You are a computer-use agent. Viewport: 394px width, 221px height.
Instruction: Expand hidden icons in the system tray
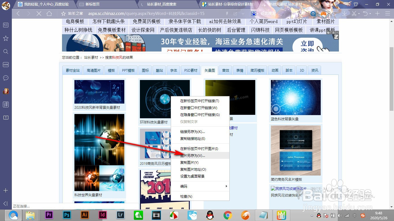312,215
